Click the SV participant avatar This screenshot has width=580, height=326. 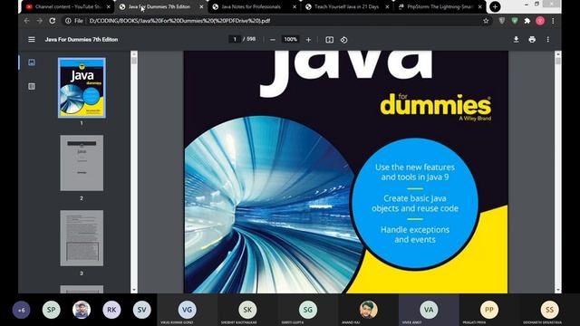(142, 310)
